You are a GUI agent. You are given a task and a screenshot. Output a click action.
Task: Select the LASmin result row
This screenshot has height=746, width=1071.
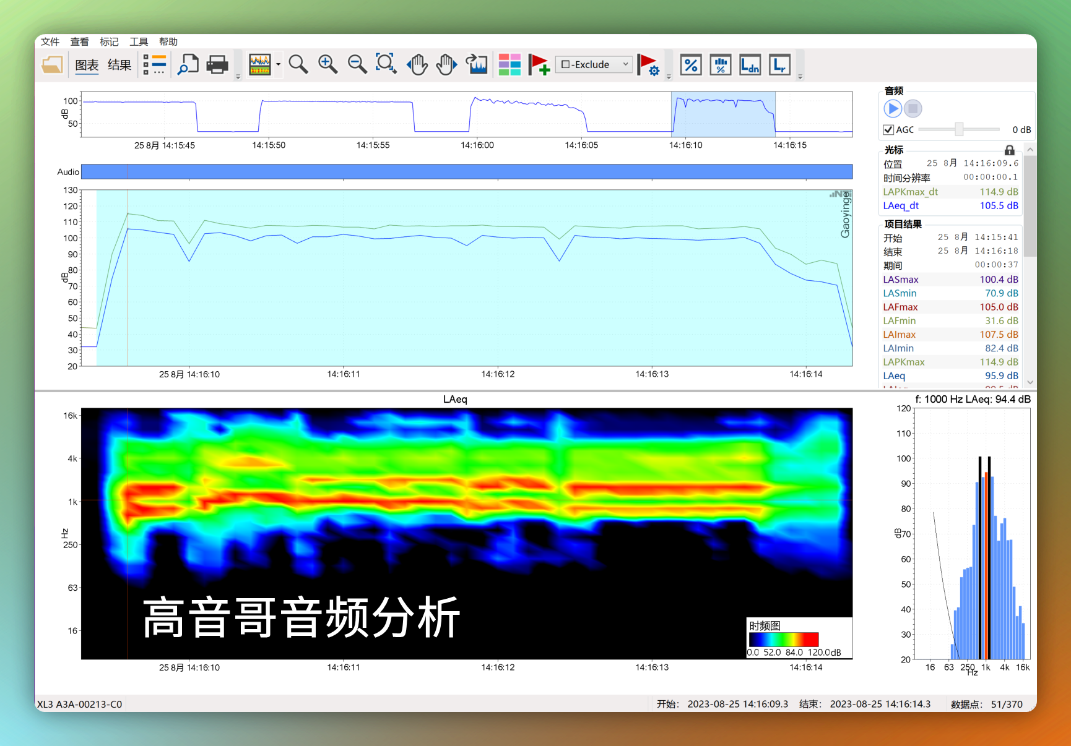[x=950, y=293]
